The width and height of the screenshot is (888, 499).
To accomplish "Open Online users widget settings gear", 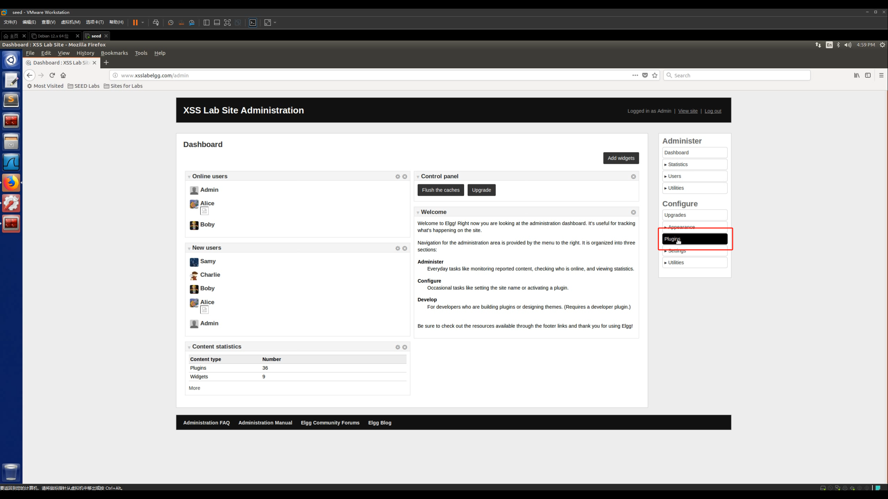I will point(398,177).
